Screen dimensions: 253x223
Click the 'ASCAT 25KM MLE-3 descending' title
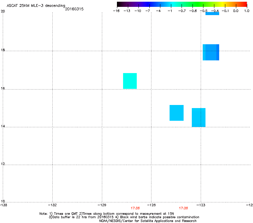point(36,6)
